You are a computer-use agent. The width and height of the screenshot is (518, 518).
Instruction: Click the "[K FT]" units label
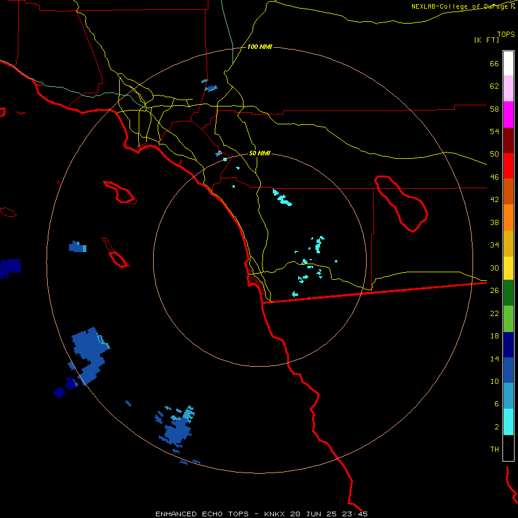click(x=486, y=40)
